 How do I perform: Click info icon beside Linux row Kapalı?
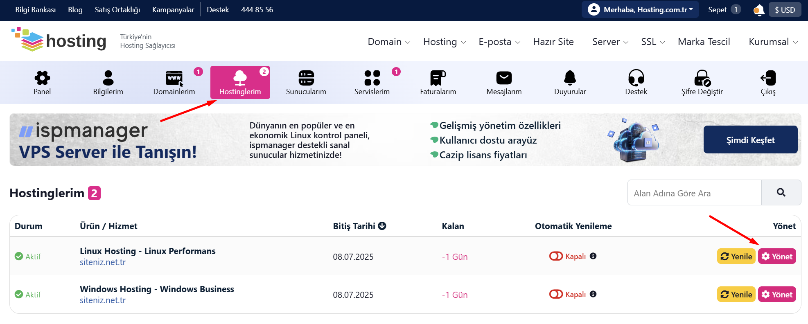tap(593, 256)
